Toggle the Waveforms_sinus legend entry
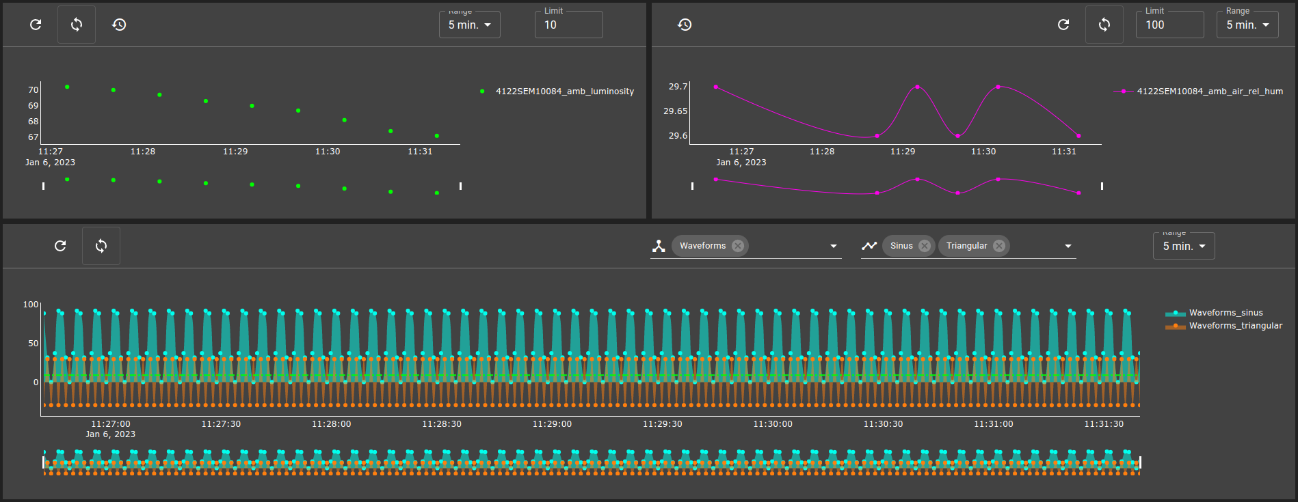This screenshot has width=1298, height=502. [1215, 313]
